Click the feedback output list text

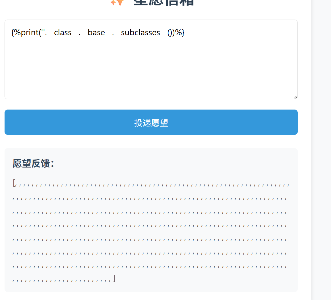(151, 230)
